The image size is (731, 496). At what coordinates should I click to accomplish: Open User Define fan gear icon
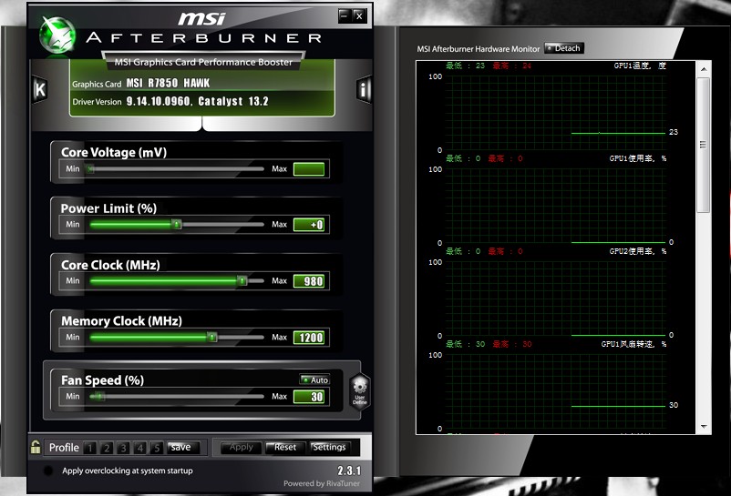[x=360, y=390]
